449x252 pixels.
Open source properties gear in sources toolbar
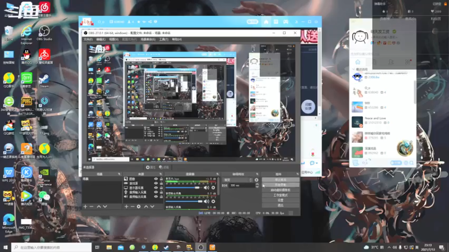click(139, 206)
